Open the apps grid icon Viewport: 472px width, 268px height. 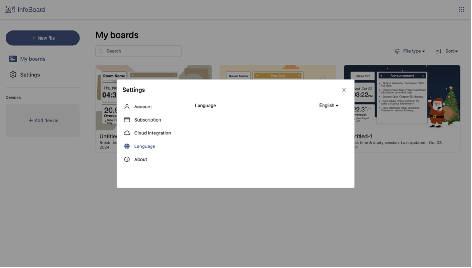point(462,10)
